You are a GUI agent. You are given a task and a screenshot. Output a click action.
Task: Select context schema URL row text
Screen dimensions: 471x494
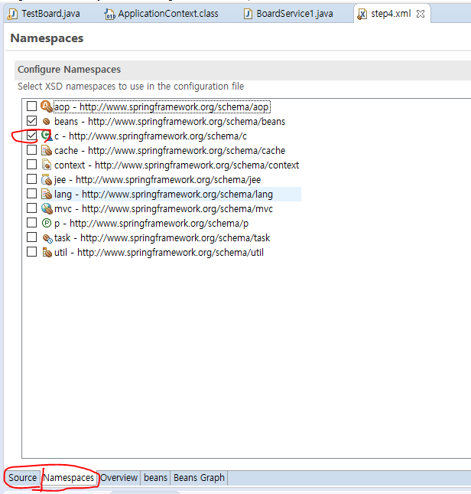pos(177,165)
